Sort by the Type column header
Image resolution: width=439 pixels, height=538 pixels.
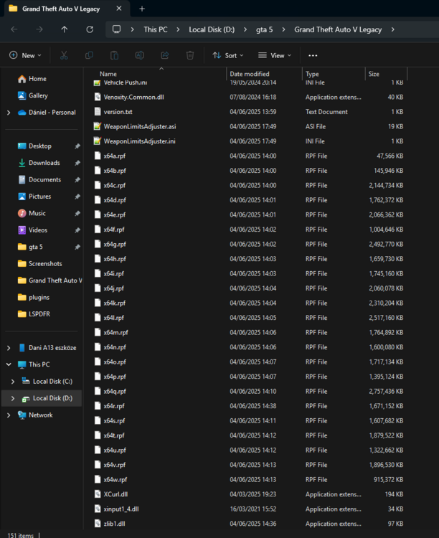[312, 74]
